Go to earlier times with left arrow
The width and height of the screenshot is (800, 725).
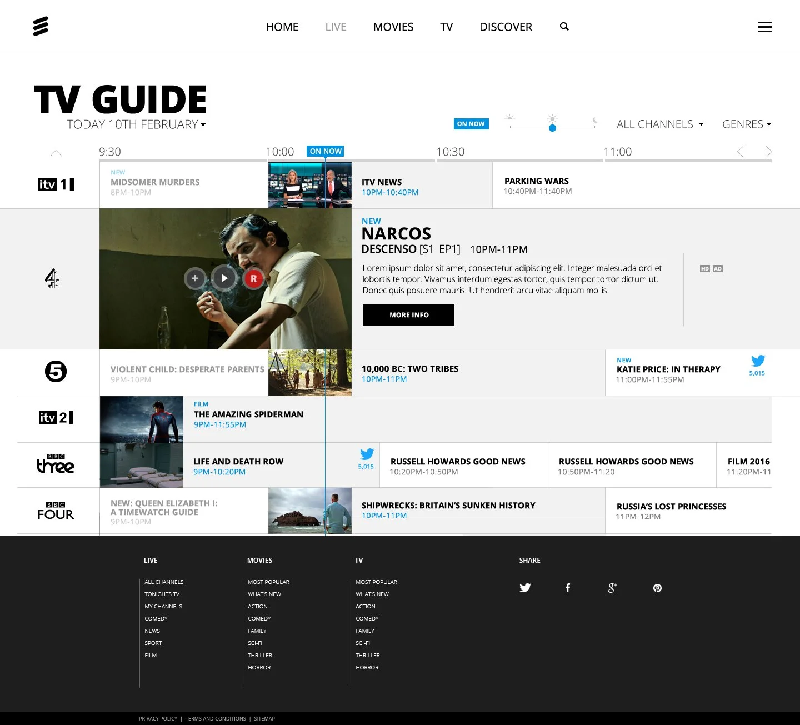[740, 152]
